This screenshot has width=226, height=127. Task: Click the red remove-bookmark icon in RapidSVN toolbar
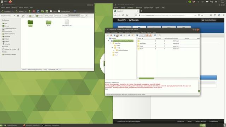point(111,35)
